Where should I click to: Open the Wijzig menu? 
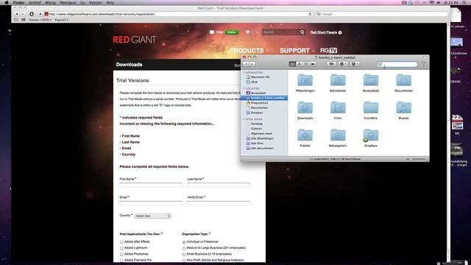point(50,2)
